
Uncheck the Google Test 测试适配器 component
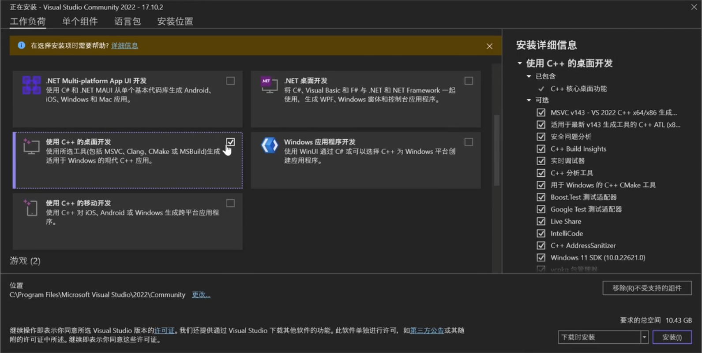pos(541,209)
